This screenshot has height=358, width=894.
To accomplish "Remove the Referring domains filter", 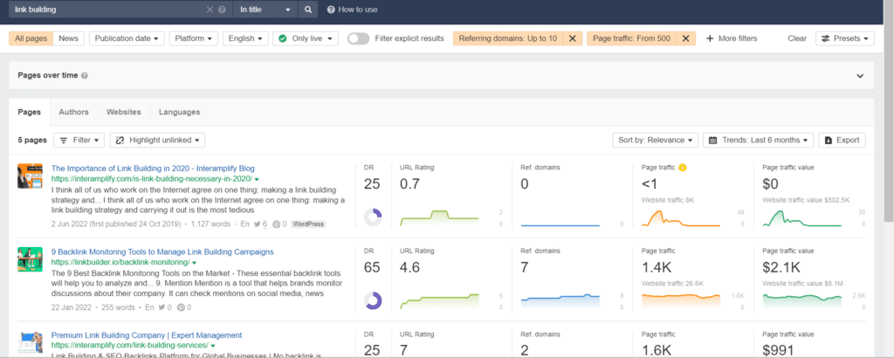I will click(x=573, y=38).
